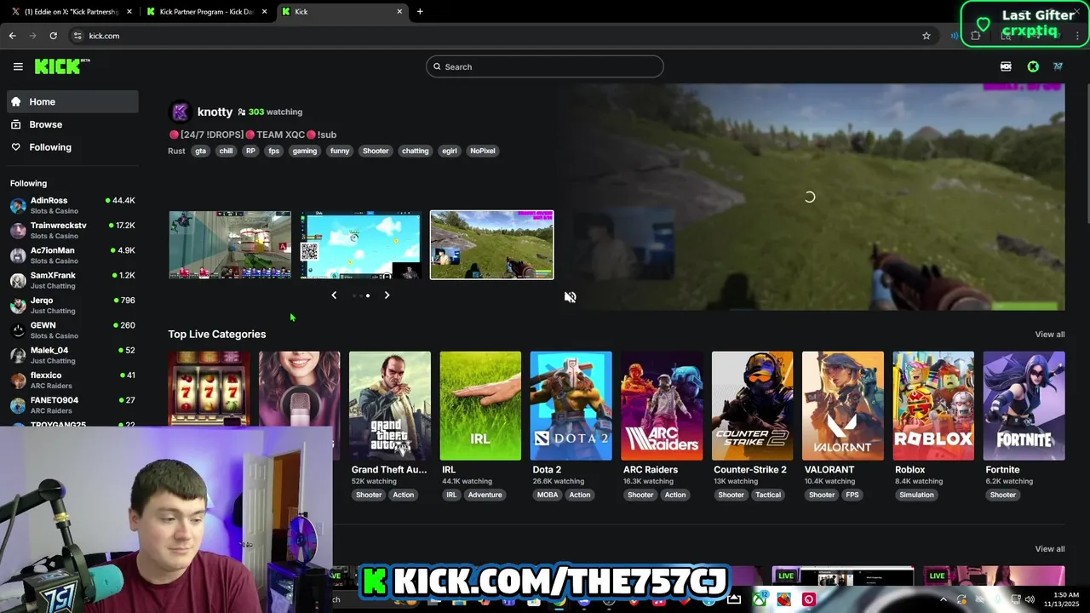Viewport: 1090px width, 613px height.
Task: Open the Xbox app in taskbar
Action: [759, 600]
